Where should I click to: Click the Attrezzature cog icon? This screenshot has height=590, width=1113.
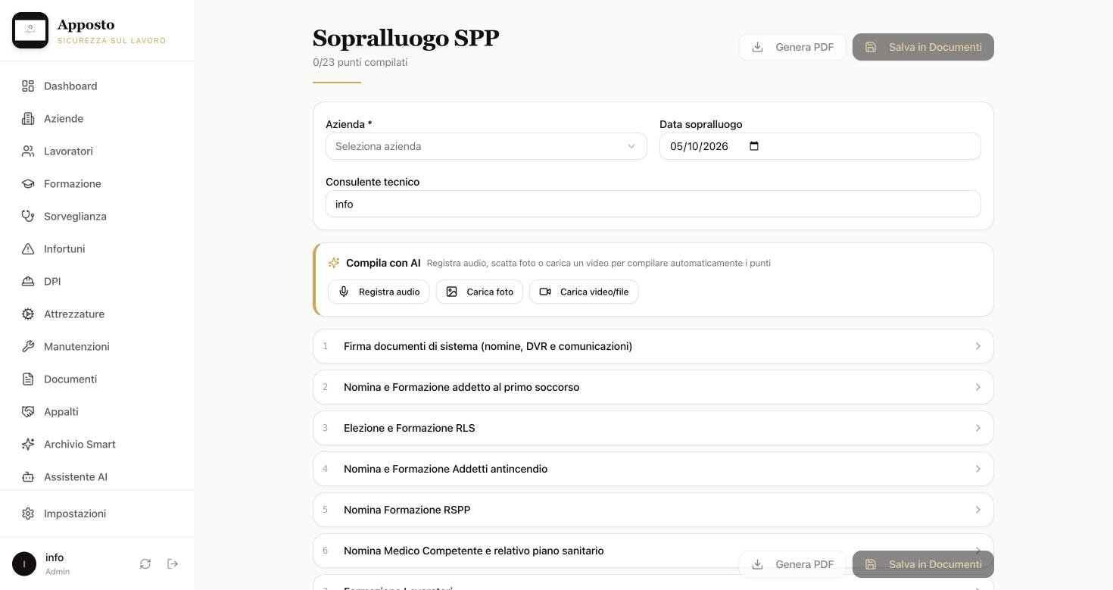coord(28,314)
